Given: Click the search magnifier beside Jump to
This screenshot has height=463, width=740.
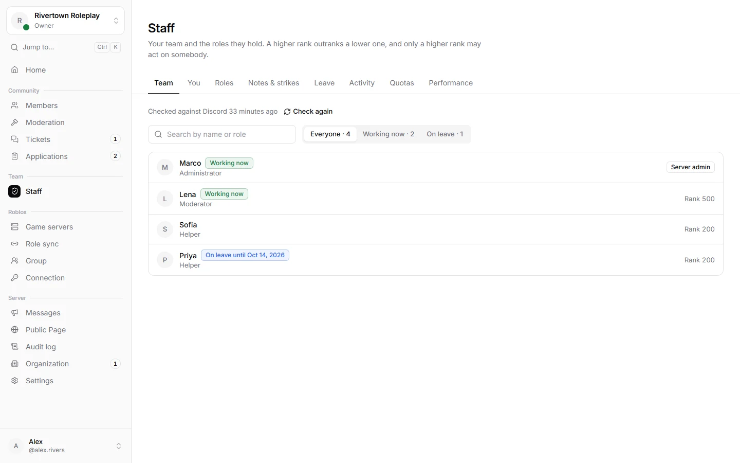Looking at the screenshot, I should click(14, 47).
